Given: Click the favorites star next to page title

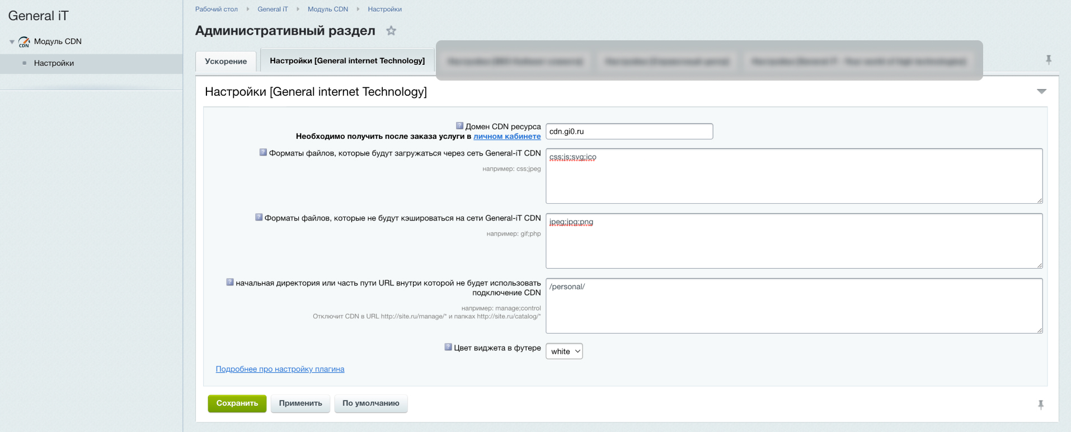Looking at the screenshot, I should (391, 31).
